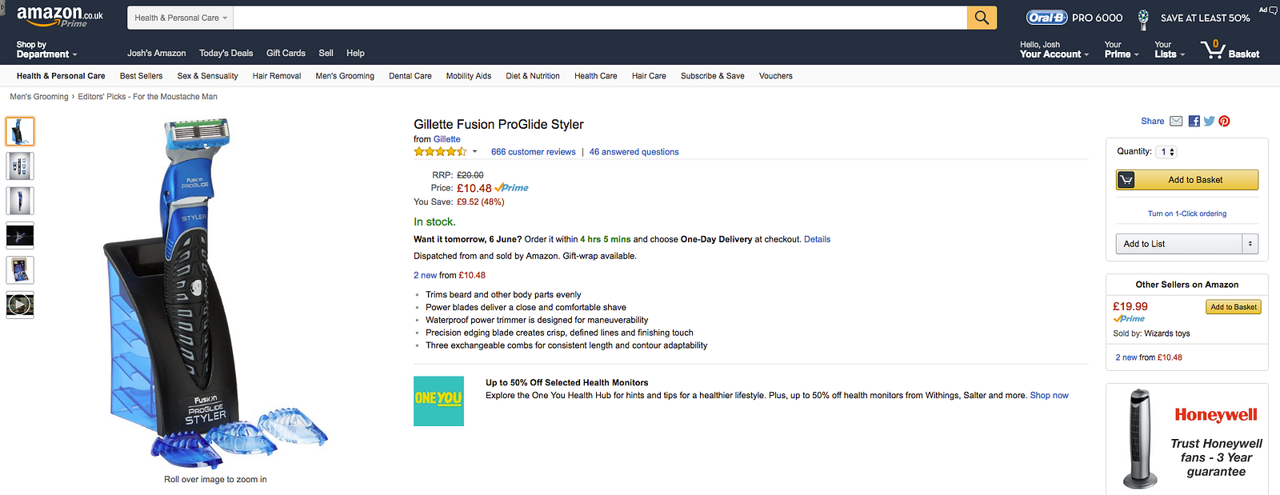This screenshot has width=1280, height=495.
Task: Share product on Facebook
Action: (1194, 122)
